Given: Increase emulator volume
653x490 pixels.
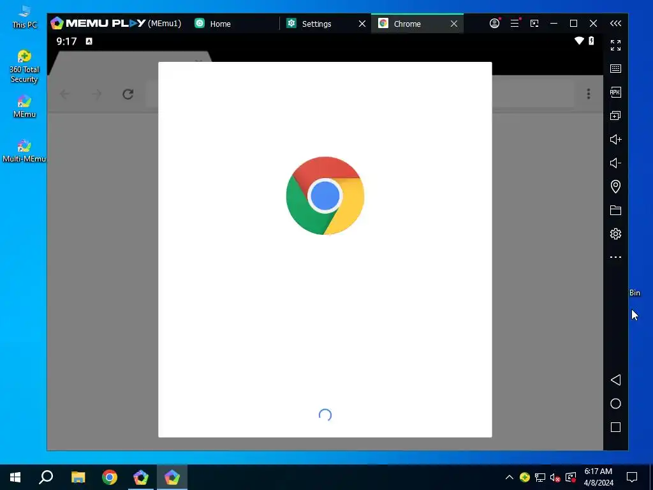Looking at the screenshot, I should pos(615,139).
